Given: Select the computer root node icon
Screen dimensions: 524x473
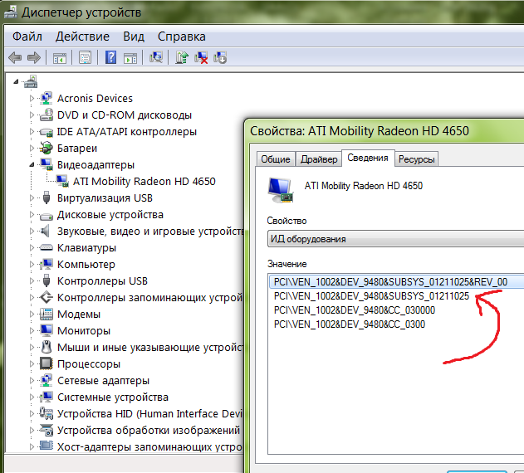Looking at the screenshot, I should pyautogui.click(x=31, y=81).
